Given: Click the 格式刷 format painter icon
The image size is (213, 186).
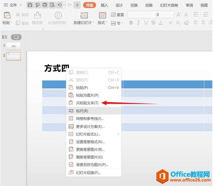Looking at the screenshot, I should [37, 15].
